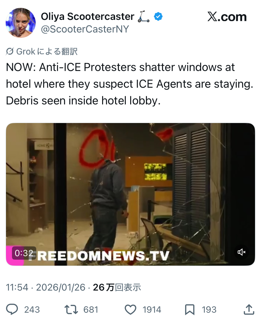Image resolution: width=261 pixels, height=324 pixels.
Task: Open the share upload icon
Action: [249, 309]
